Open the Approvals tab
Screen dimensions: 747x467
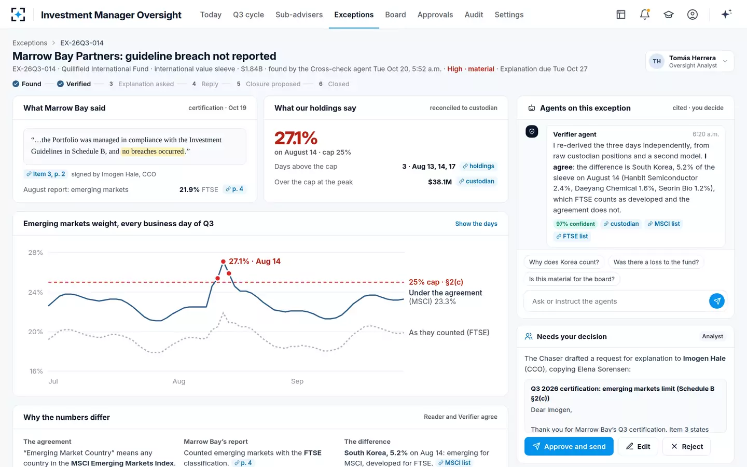(x=435, y=15)
